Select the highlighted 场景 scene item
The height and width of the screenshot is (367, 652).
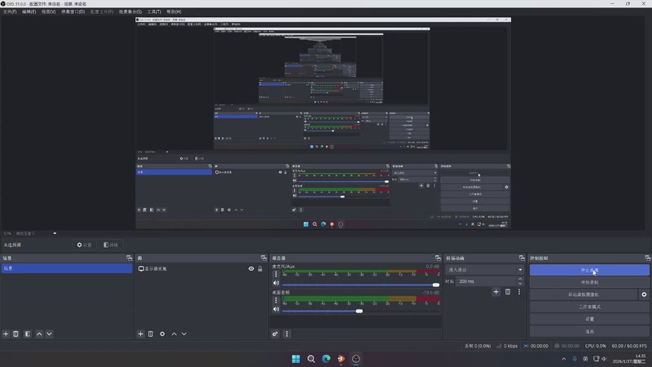point(67,268)
